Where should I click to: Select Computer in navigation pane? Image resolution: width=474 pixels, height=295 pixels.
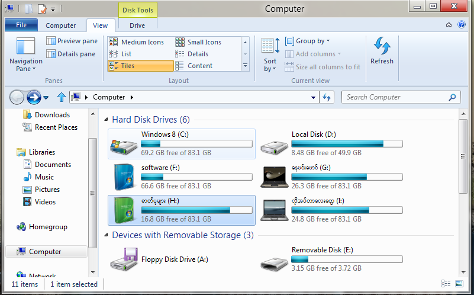pos(46,251)
